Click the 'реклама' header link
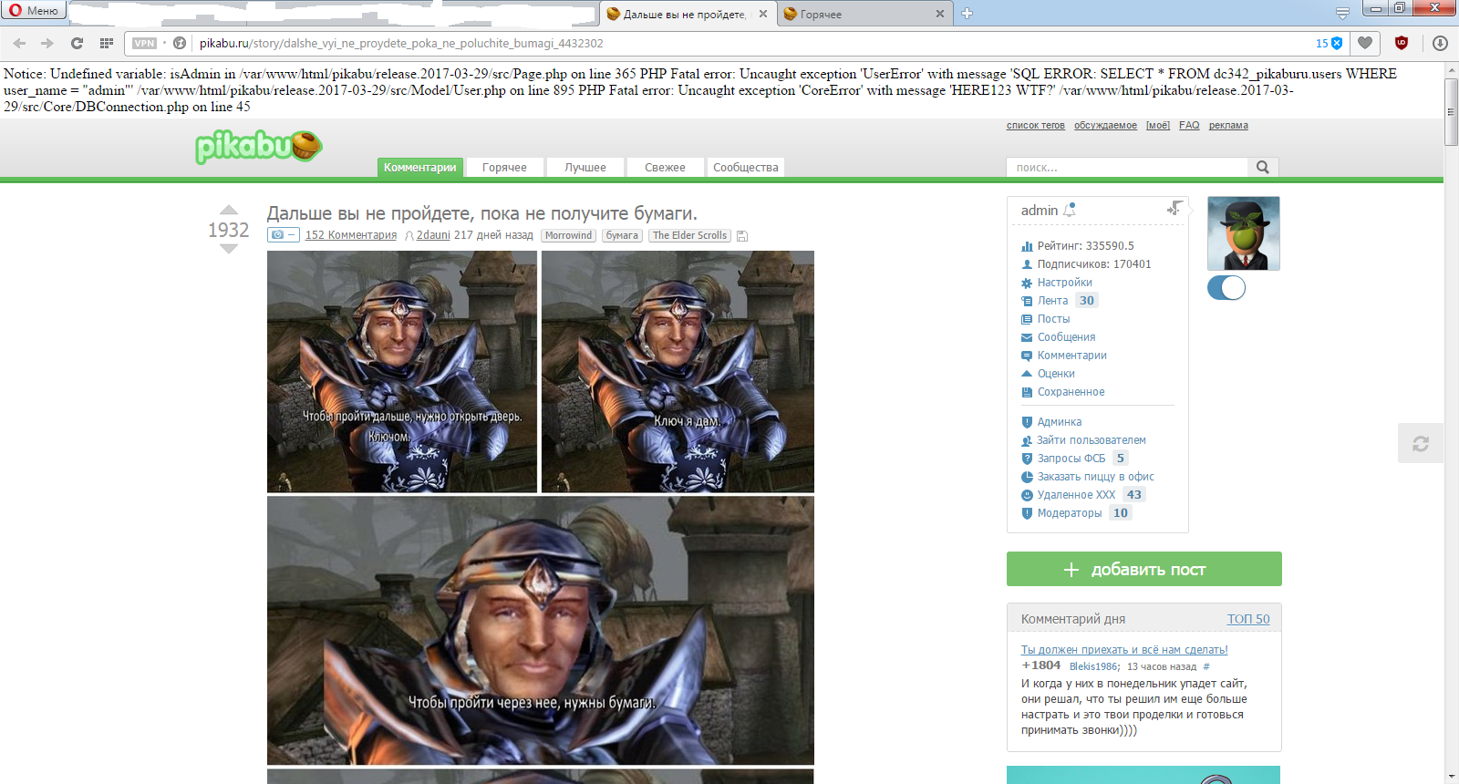Viewport: 1459px width, 784px height. click(x=1228, y=126)
